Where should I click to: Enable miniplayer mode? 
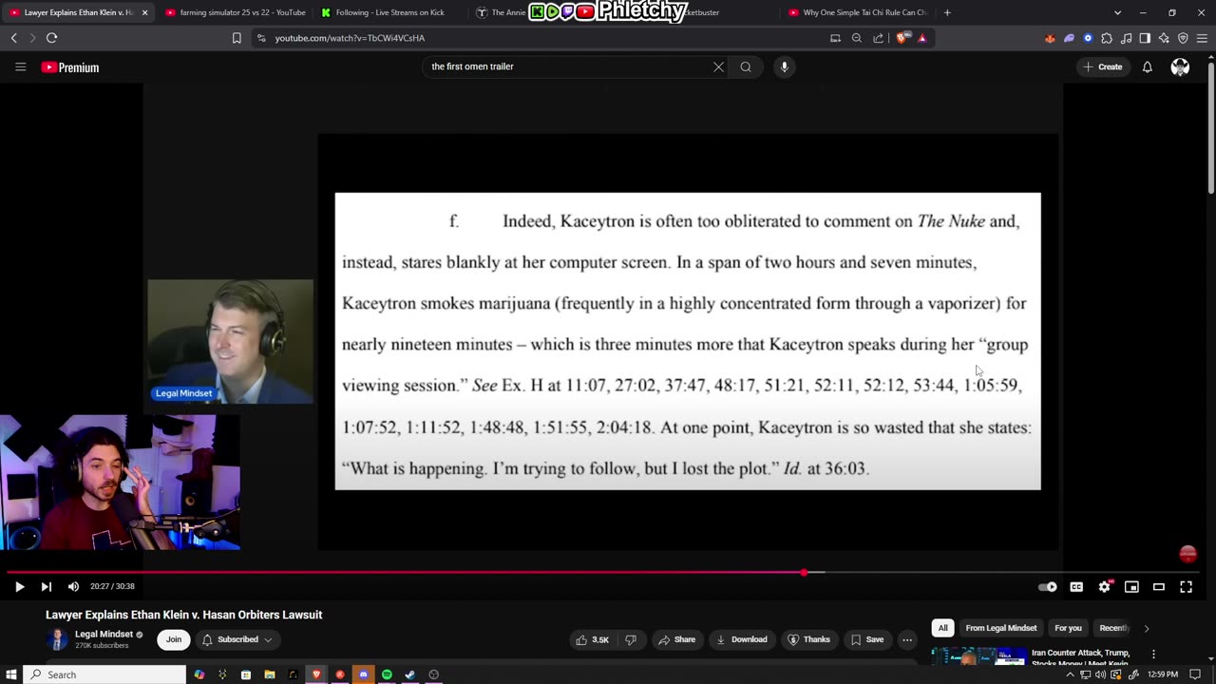[1131, 587]
